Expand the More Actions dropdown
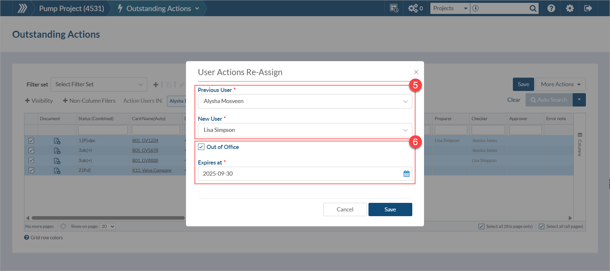This screenshot has width=610, height=271. 561,84
